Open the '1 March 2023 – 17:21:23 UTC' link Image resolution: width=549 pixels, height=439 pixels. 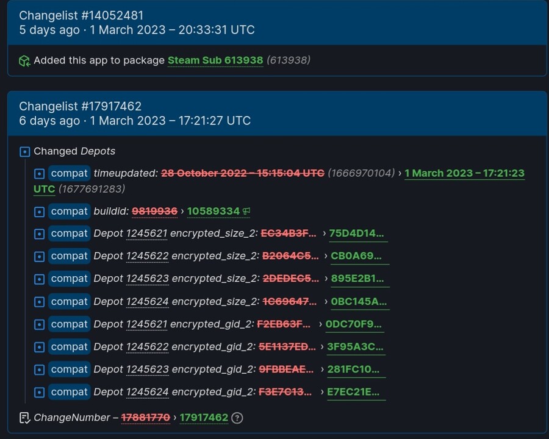pos(464,173)
